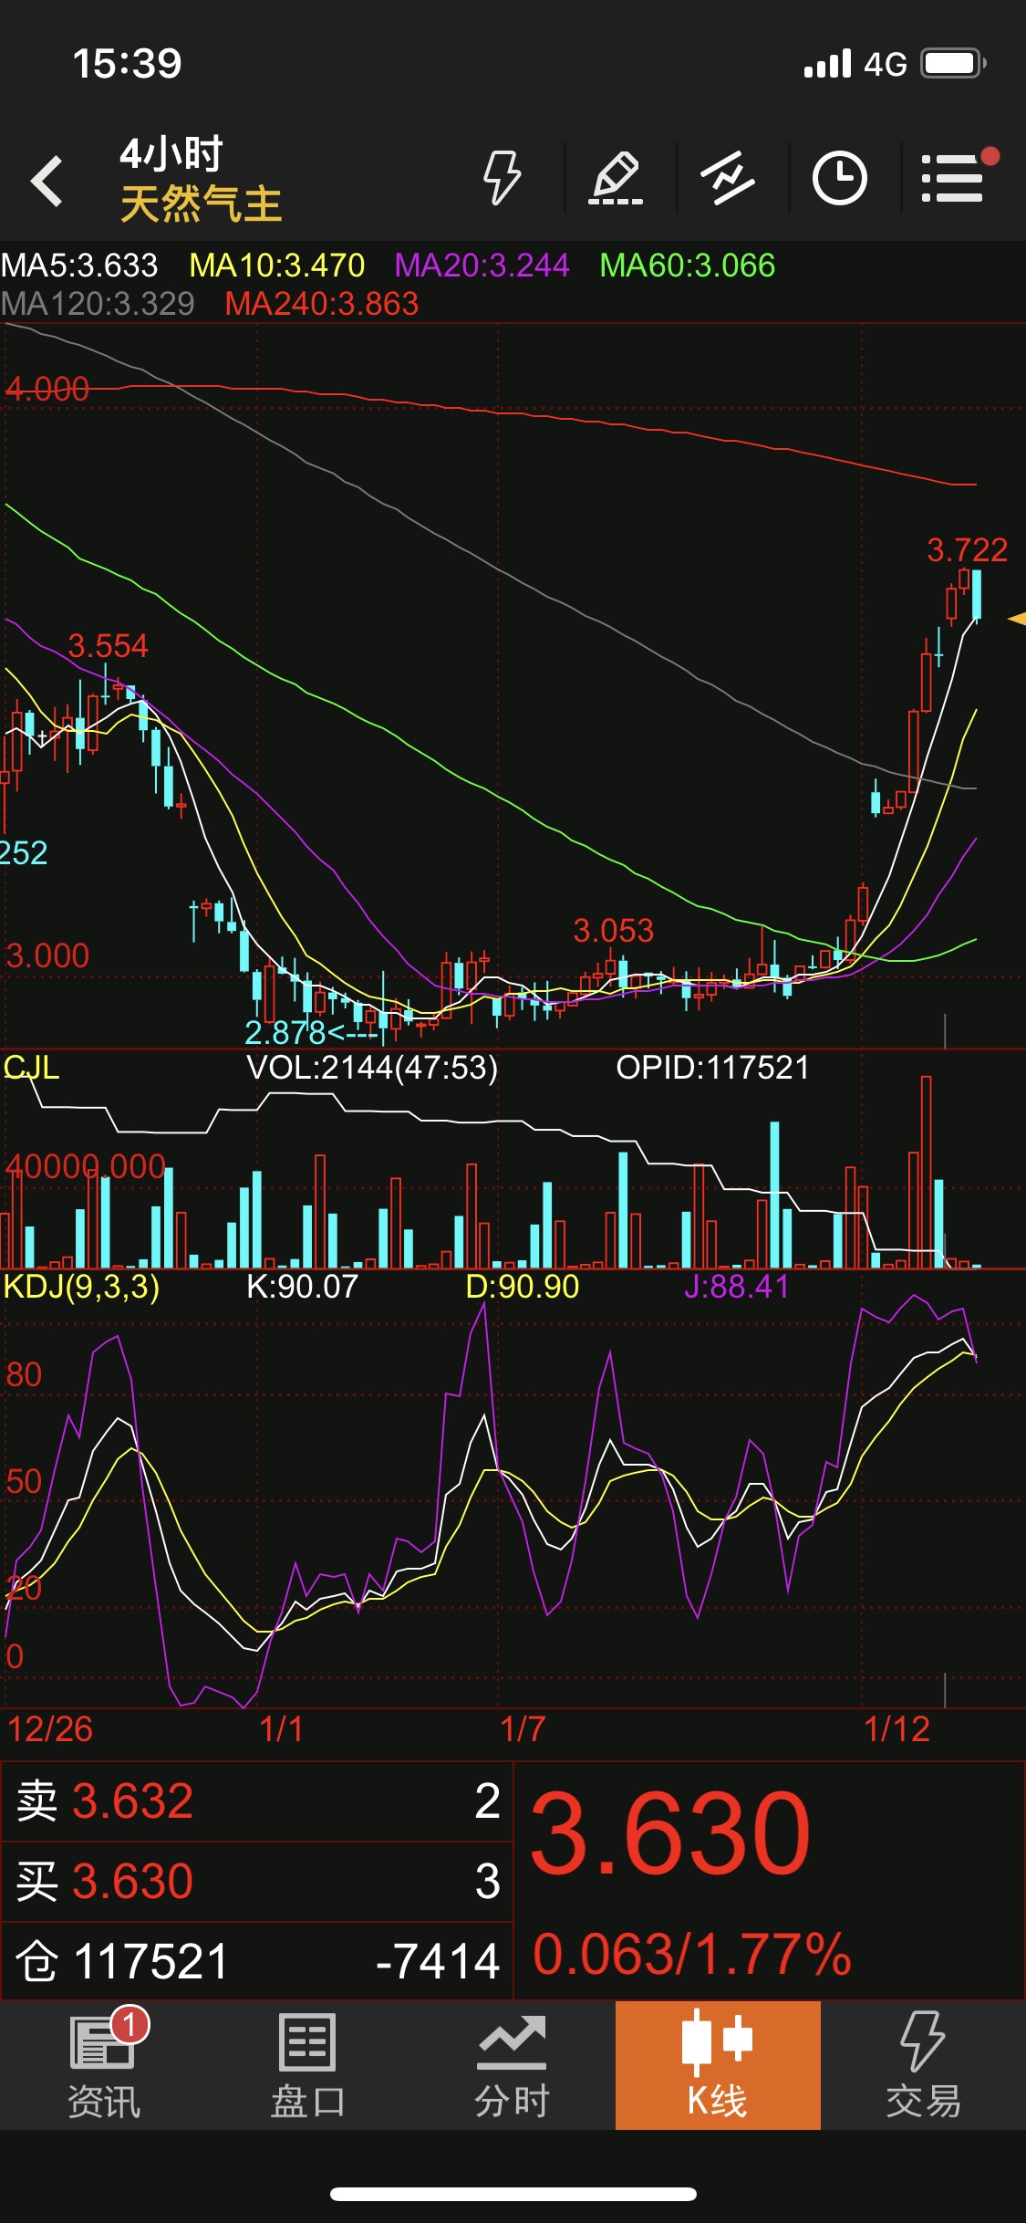Tap the 12/26 date axis label
This screenshot has height=2223, width=1026.
pyautogui.click(x=50, y=1729)
